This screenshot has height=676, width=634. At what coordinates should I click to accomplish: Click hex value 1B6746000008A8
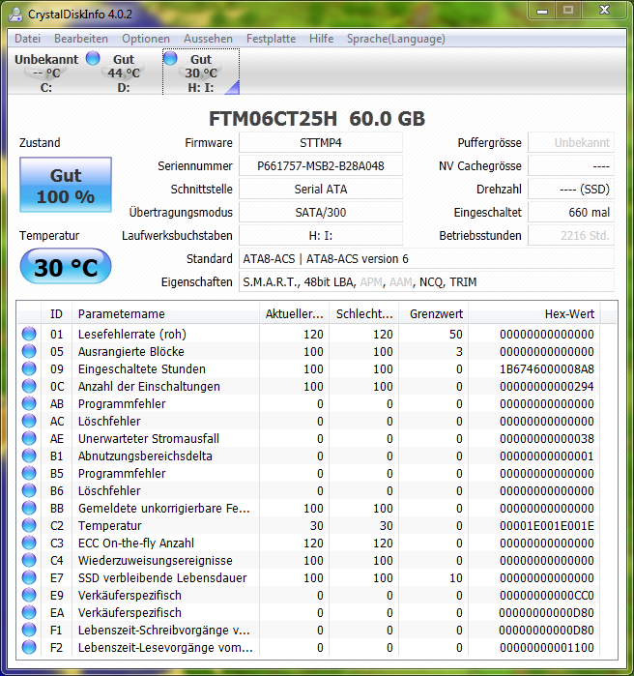click(x=547, y=369)
